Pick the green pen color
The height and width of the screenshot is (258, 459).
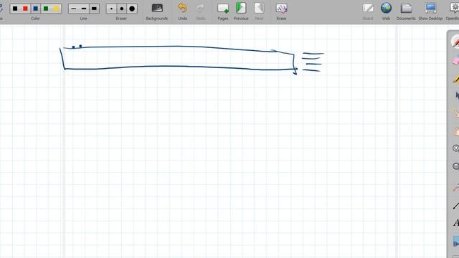pos(46,9)
